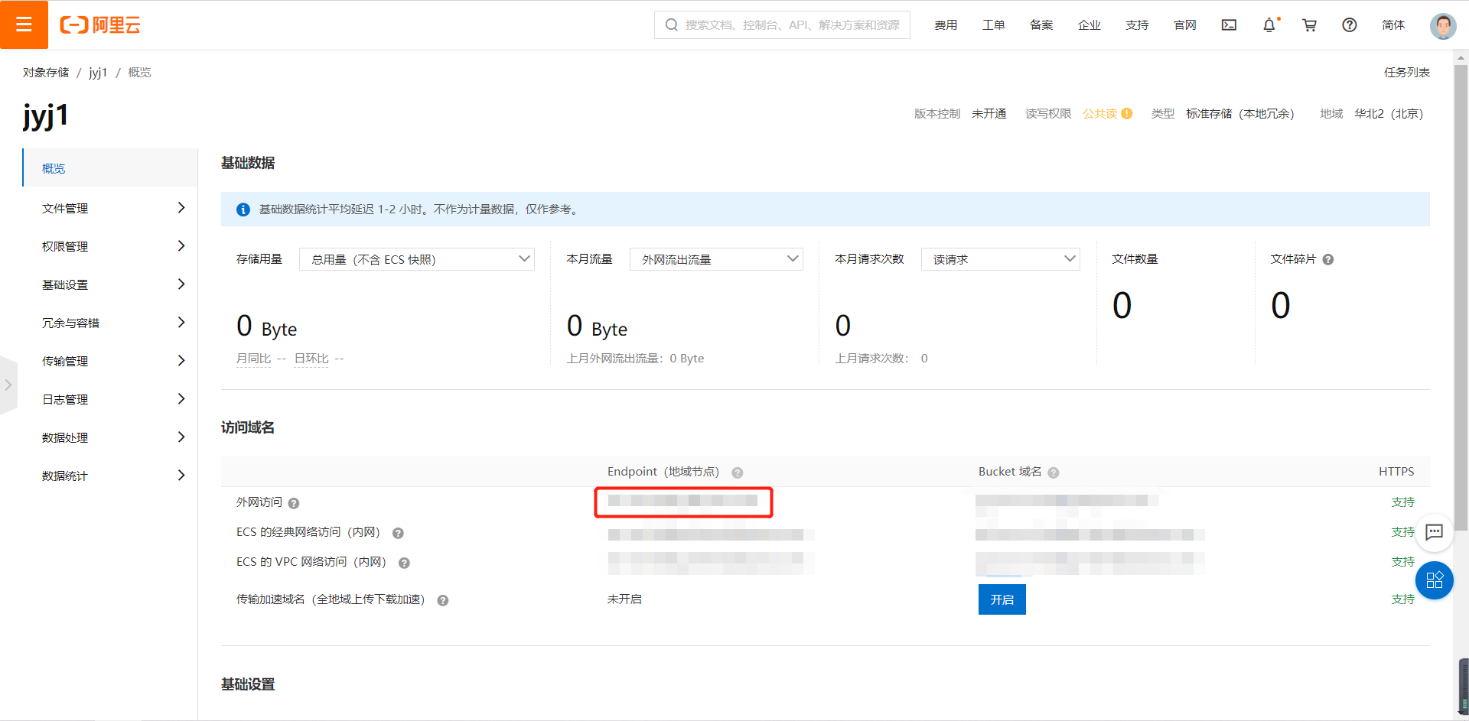Viewport: 1469px width, 721px height.
Task: Open the 支持 top menu
Action: point(1137,25)
